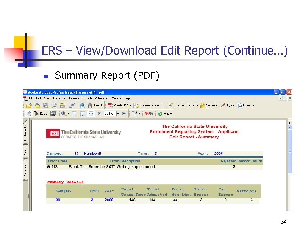
Task: Expand the Sign dropdown arrow
Action: pos(233,105)
